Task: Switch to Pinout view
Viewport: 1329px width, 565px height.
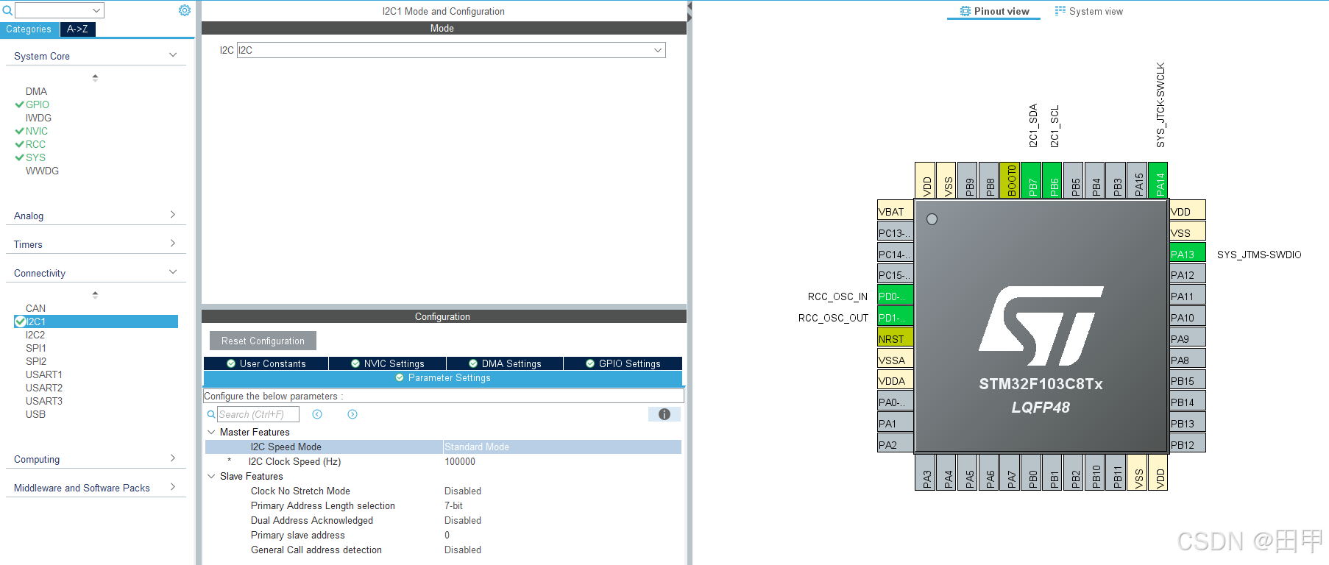Action: click(994, 11)
